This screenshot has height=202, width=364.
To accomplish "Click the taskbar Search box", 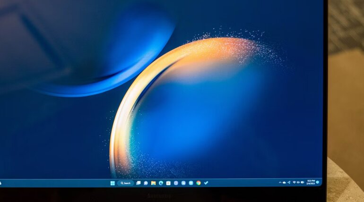I will [x=126, y=183].
